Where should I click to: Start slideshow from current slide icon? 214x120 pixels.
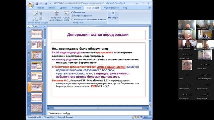point(41,13)
